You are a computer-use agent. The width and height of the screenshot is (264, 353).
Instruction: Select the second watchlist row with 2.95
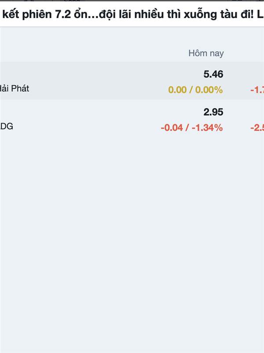132,119
